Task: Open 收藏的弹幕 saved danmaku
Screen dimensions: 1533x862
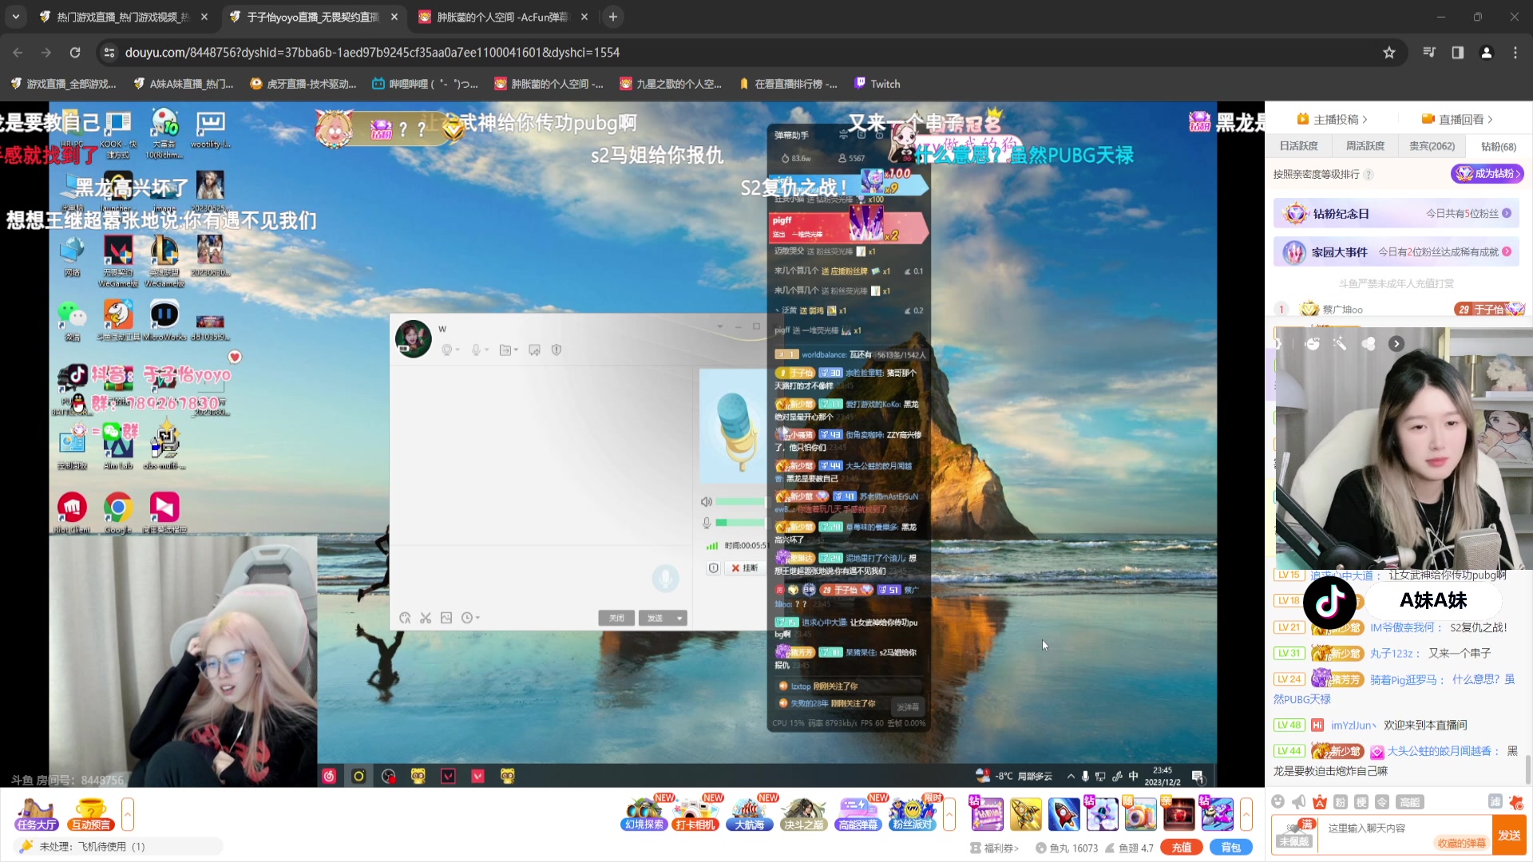Action: coord(1461,844)
